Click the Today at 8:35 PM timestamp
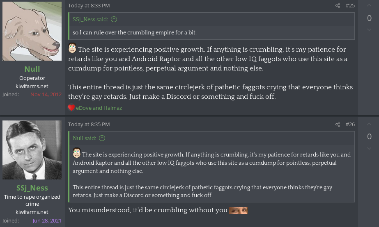The image size is (379, 227). click(89, 124)
